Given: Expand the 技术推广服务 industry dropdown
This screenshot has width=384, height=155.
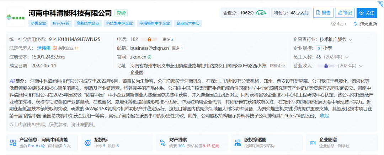Looking at the screenshot, I should (x=350, y=39).
